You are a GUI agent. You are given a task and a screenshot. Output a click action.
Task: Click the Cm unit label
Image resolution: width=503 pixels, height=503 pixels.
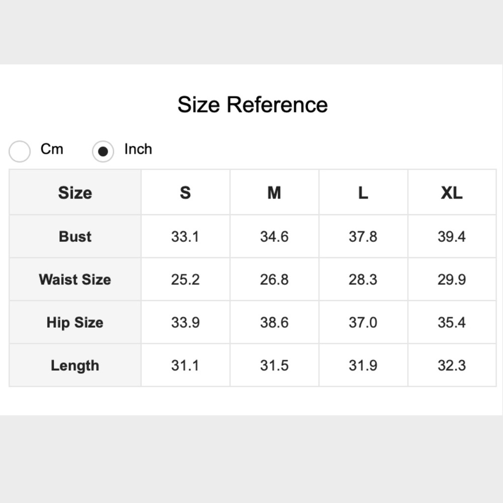[52, 149]
